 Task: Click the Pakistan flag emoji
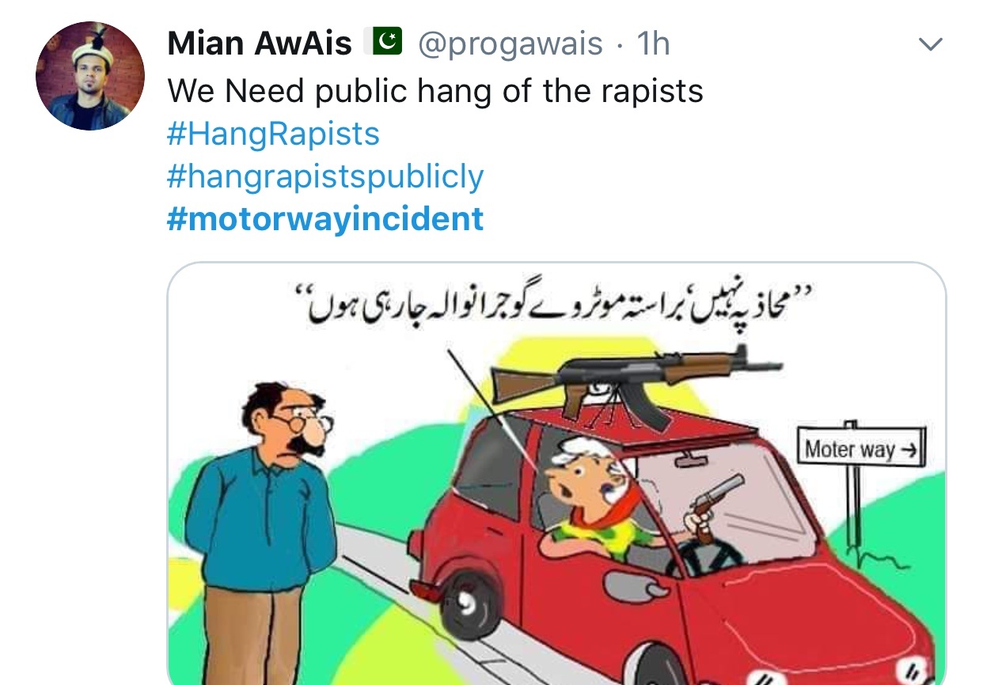[383, 42]
